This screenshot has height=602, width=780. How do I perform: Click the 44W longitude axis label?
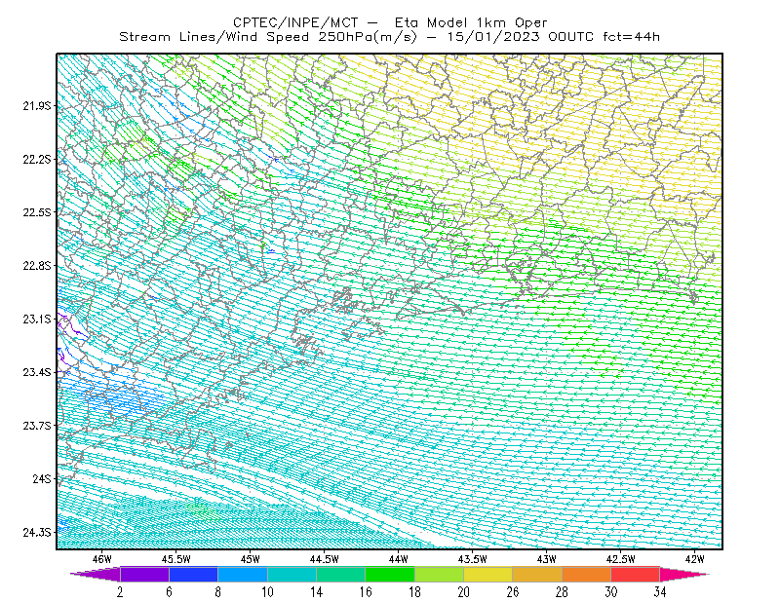(x=399, y=559)
